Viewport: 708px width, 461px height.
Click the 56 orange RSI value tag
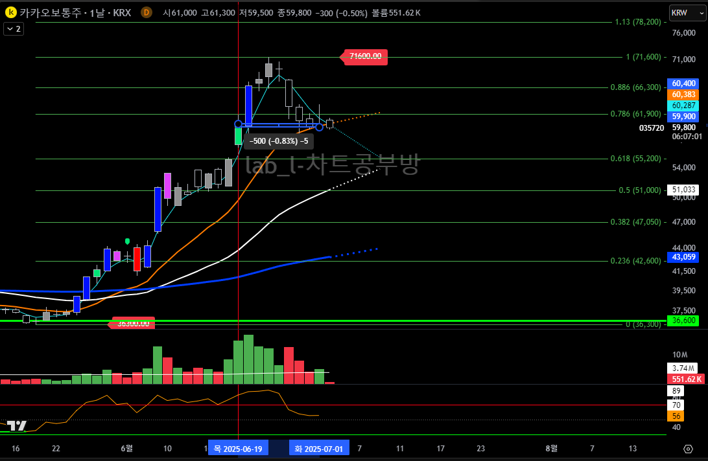(x=676, y=416)
